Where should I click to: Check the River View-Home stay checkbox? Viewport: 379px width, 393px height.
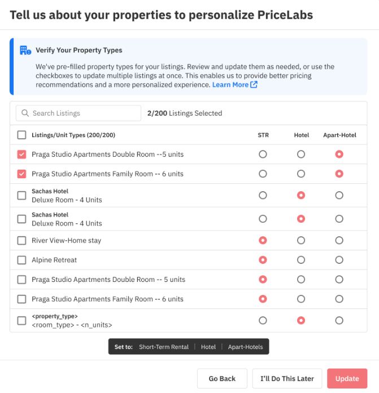click(x=21, y=240)
